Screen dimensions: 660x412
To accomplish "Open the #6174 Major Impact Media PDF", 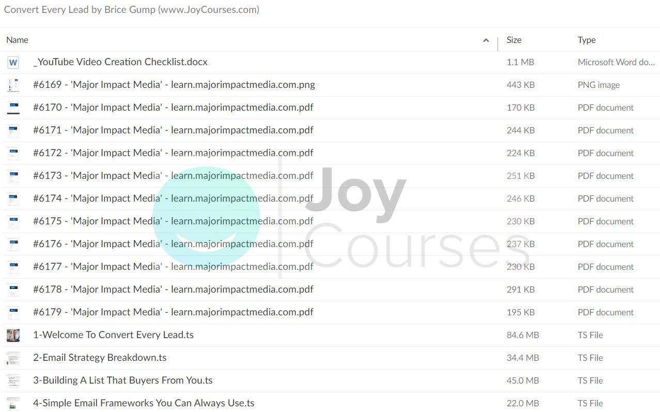I will coord(173,199).
